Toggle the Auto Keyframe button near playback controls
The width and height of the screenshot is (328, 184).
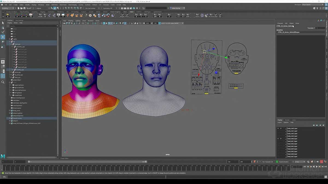click(x=321, y=162)
